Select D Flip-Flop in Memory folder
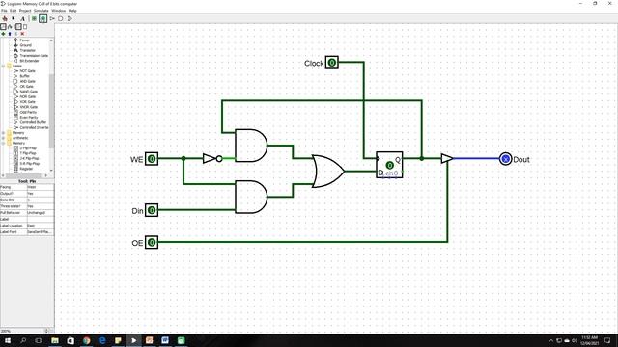618x347 pixels. (x=28, y=147)
